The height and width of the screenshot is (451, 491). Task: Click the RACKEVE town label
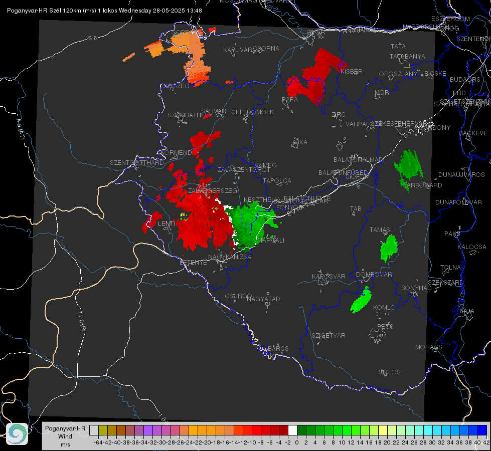tap(473, 133)
